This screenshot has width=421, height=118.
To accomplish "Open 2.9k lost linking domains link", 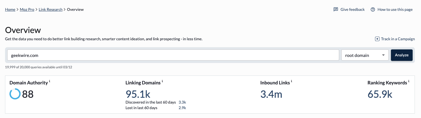I will (182, 108).
